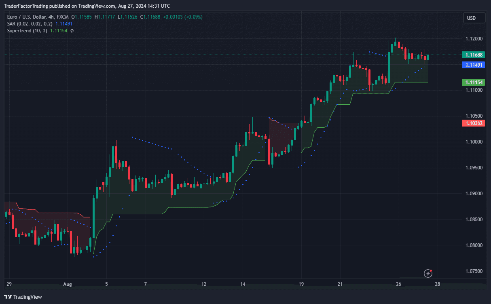Click the lightning bolt icon near the bottom right
491x304 pixels.
point(428,274)
